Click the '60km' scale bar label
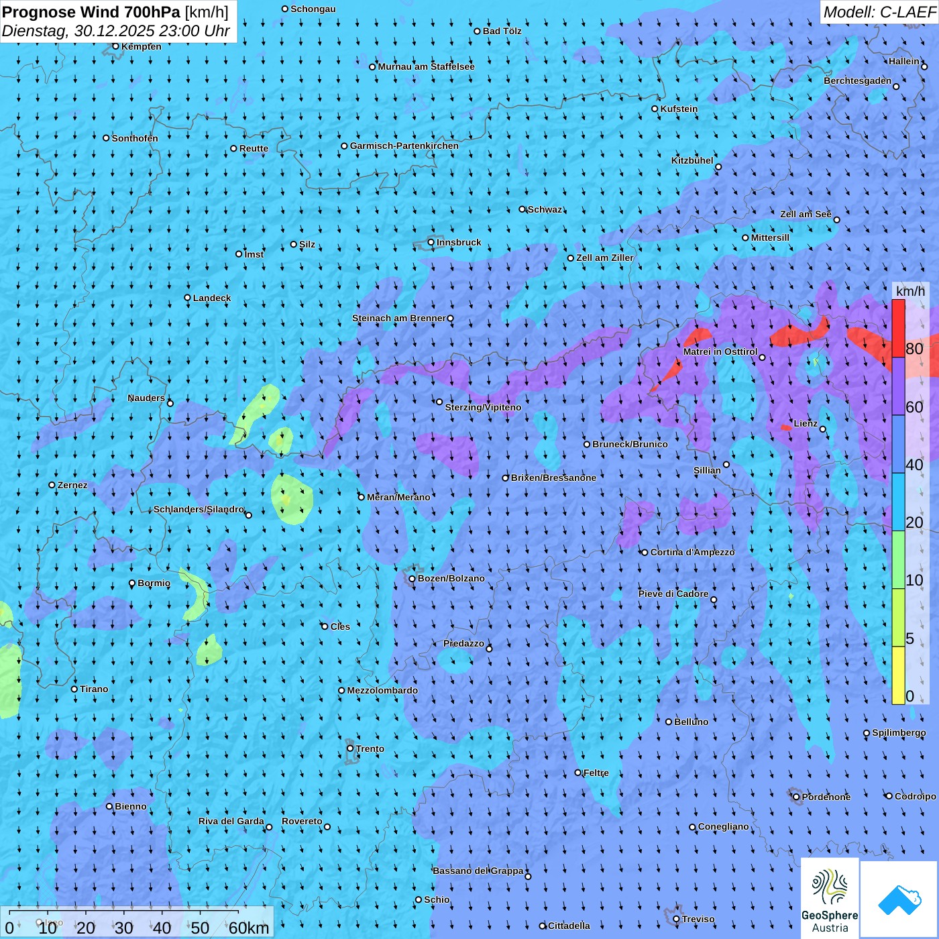Viewport: 939px width, 939px height. (x=249, y=928)
